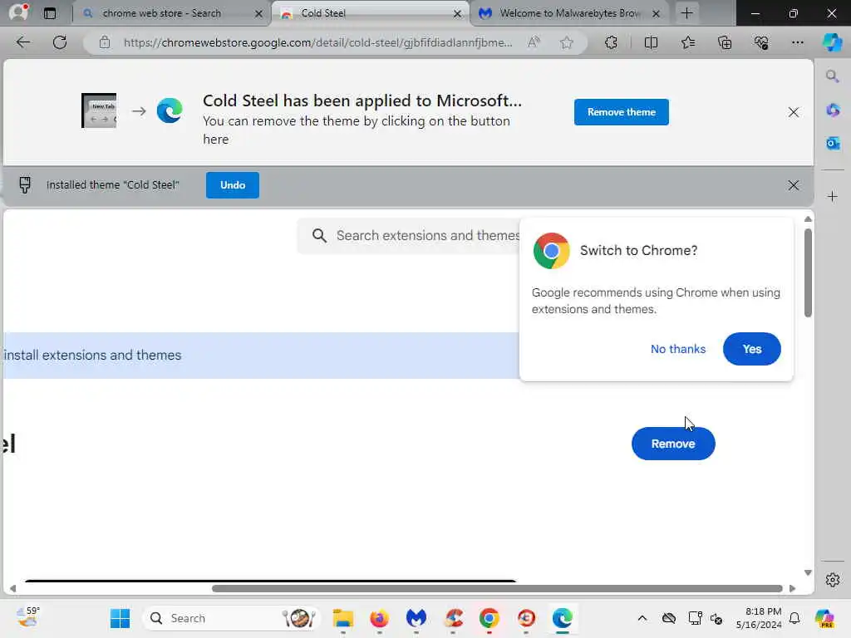Click the scroll down arrow
This screenshot has width=851, height=638.
click(808, 573)
